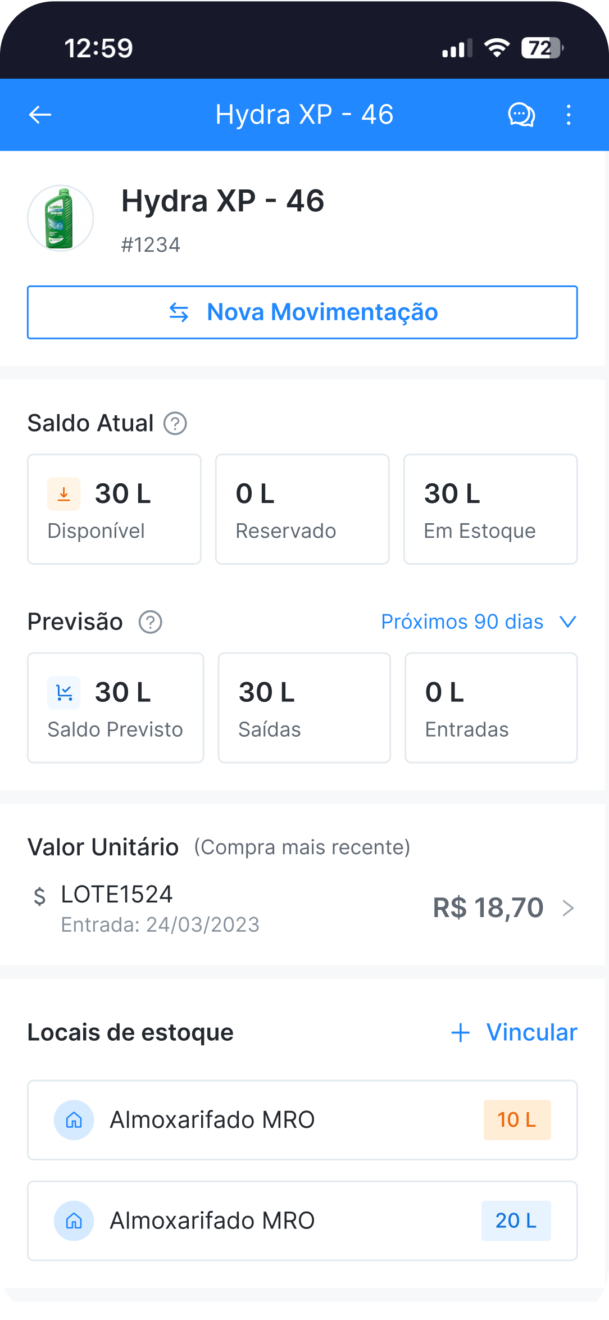
Task: Tap the Hydra XP product thumbnail
Action: point(61,218)
